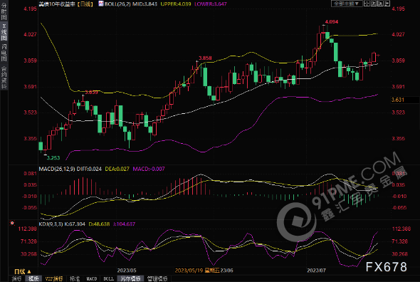The height and width of the screenshot is (282, 420).
Task: Open the 闪电图 side tab
Action: pos(4,53)
